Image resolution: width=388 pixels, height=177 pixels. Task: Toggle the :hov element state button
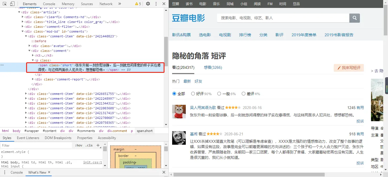coord(79,145)
